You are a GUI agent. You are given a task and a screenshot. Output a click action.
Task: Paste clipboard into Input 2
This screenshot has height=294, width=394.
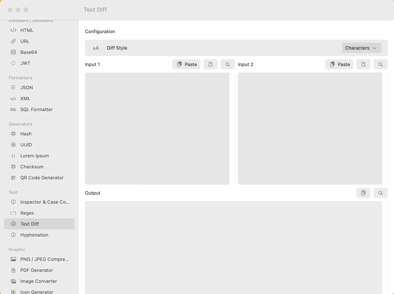[339, 64]
